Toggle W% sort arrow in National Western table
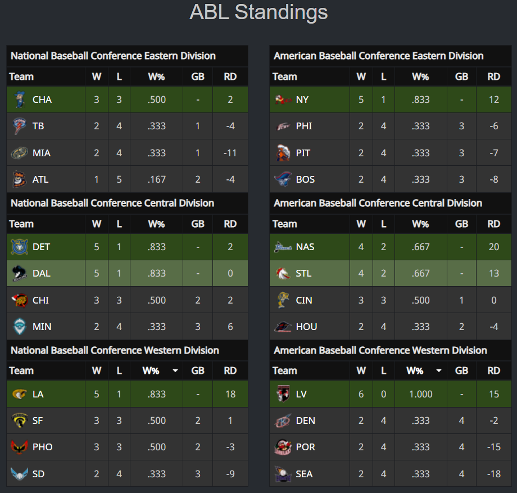This screenshot has height=493, width=517. [x=175, y=370]
